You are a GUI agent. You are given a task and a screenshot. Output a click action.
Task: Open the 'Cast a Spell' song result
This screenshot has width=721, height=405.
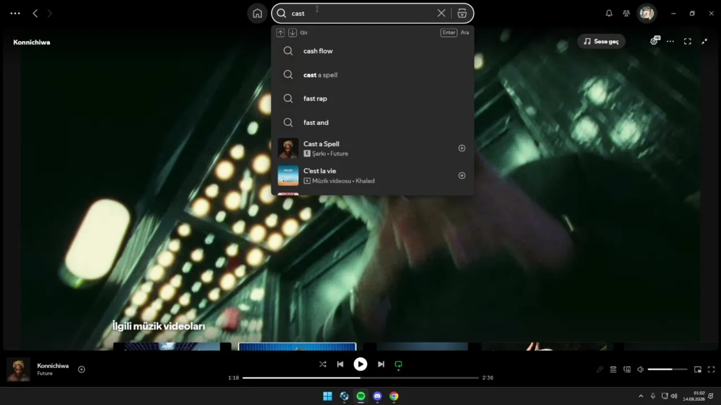[372, 148]
